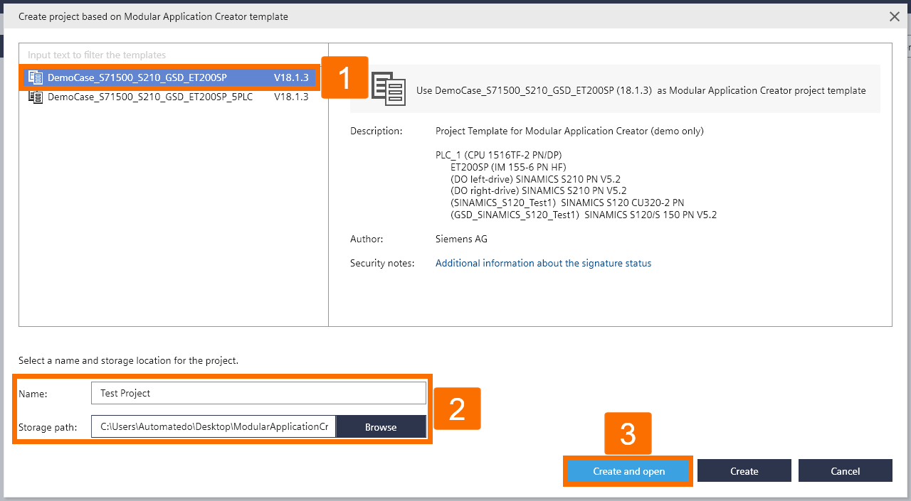Click the Create button
The height and width of the screenshot is (501, 911).
pyautogui.click(x=744, y=470)
